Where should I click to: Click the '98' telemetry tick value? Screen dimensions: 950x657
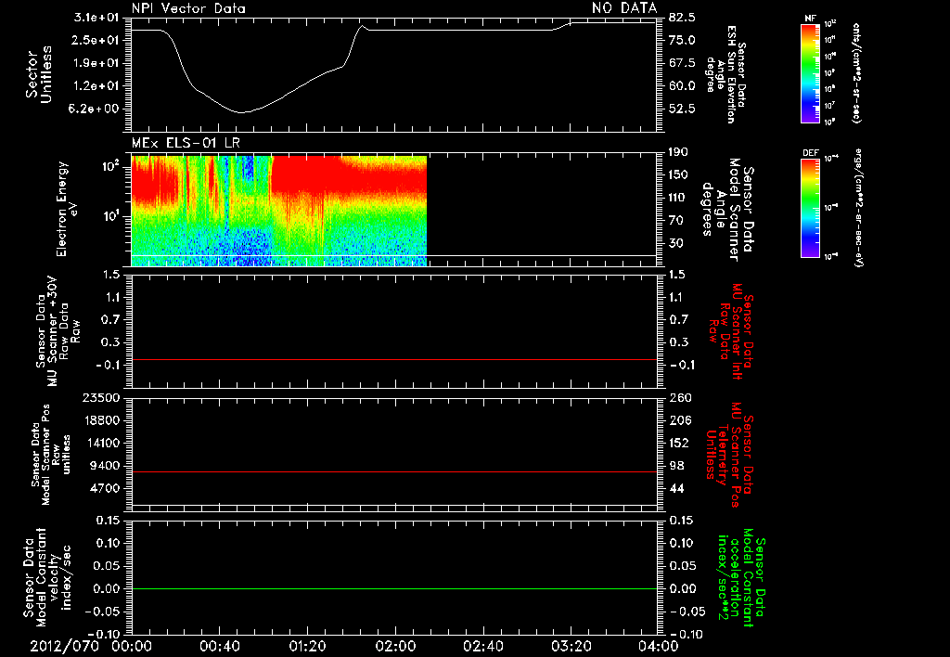click(x=676, y=466)
